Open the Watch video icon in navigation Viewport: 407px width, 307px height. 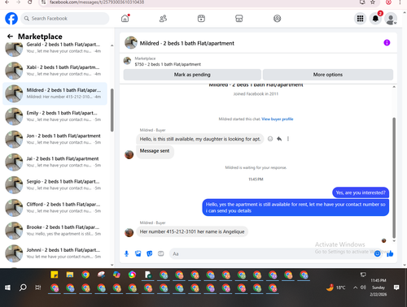(x=201, y=19)
